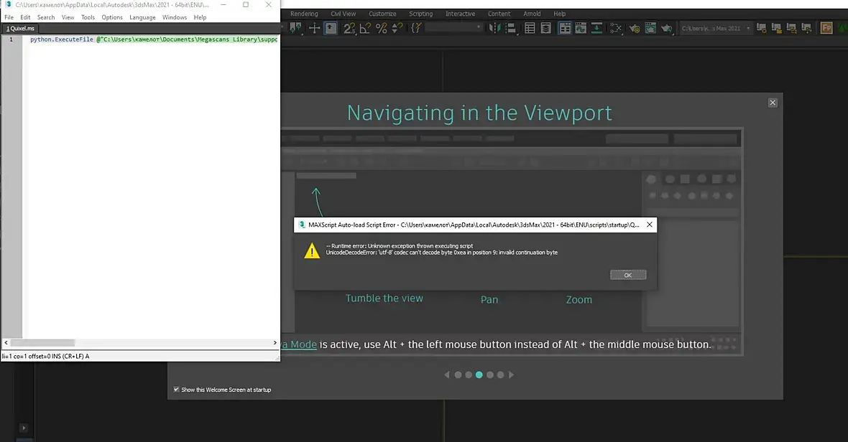Select the Quixel.ms editor tab
This screenshot has width=848, height=442.
pyautogui.click(x=20, y=29)
